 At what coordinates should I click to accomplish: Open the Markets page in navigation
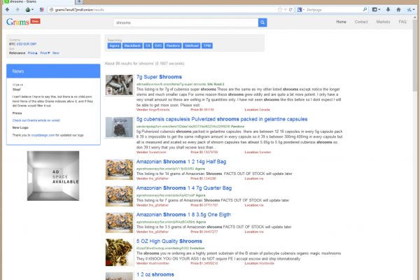[383, 22]
